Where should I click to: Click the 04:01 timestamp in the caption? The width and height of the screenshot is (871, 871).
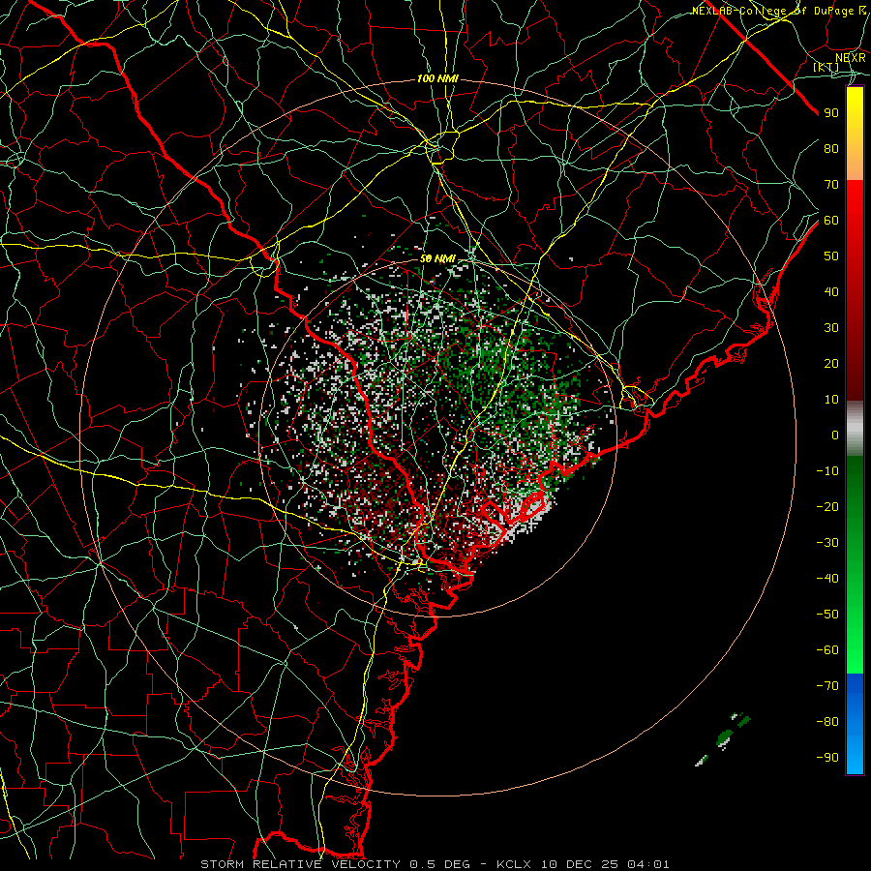(648, 864)
